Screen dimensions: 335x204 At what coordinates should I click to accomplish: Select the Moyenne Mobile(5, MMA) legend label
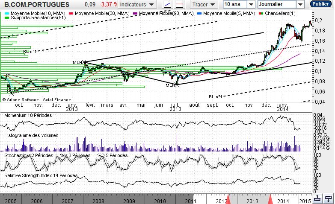pos(229,13)
